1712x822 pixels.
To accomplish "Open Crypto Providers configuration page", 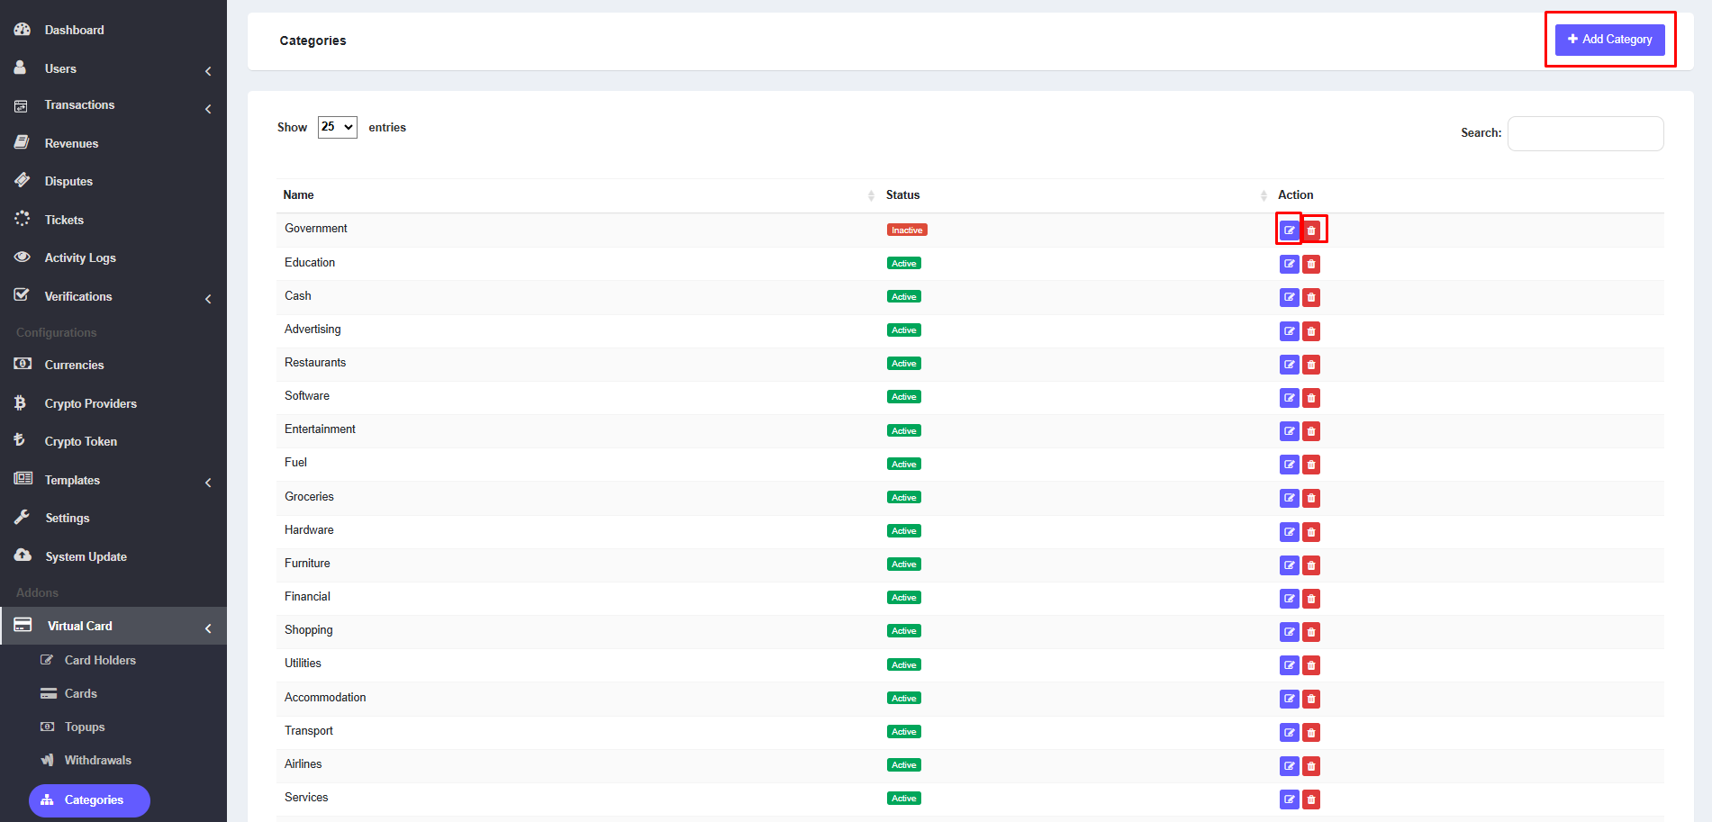I will pyautogui.click(x=90, y=403).
